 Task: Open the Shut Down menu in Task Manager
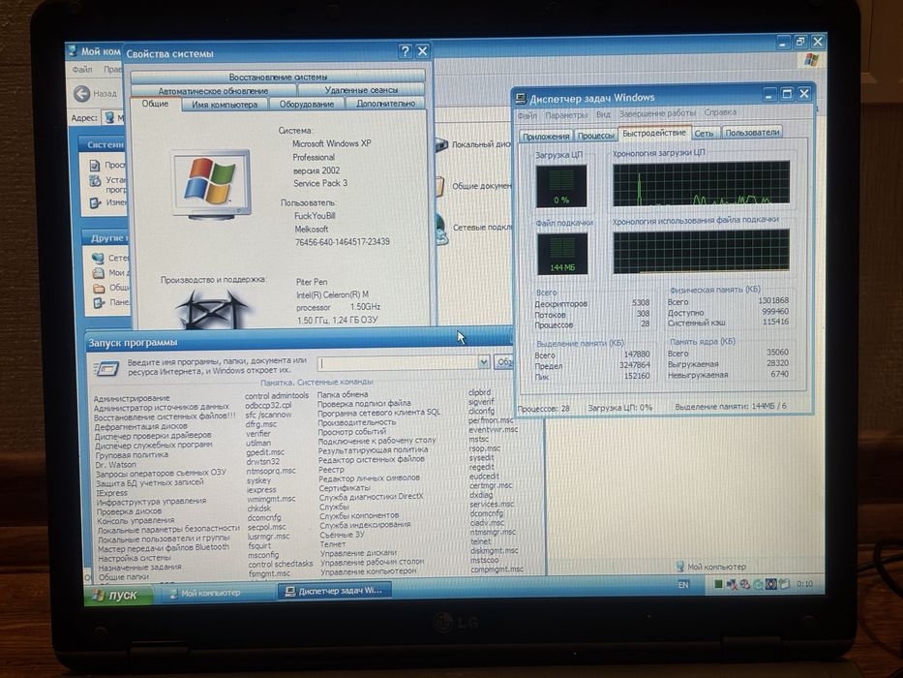pyautogui.click(x=658, y=113)
